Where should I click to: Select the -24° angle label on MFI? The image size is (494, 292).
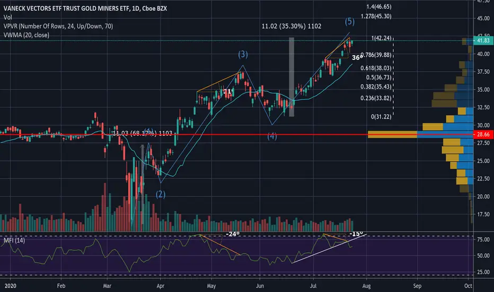point(233,234)
